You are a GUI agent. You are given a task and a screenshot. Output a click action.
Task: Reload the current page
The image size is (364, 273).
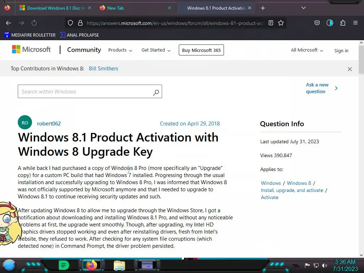click(x=34, y=23)
